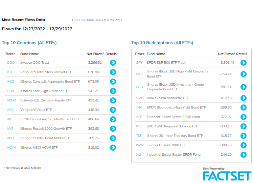Click the Net Flows header in Creations table

click(95, 54)
